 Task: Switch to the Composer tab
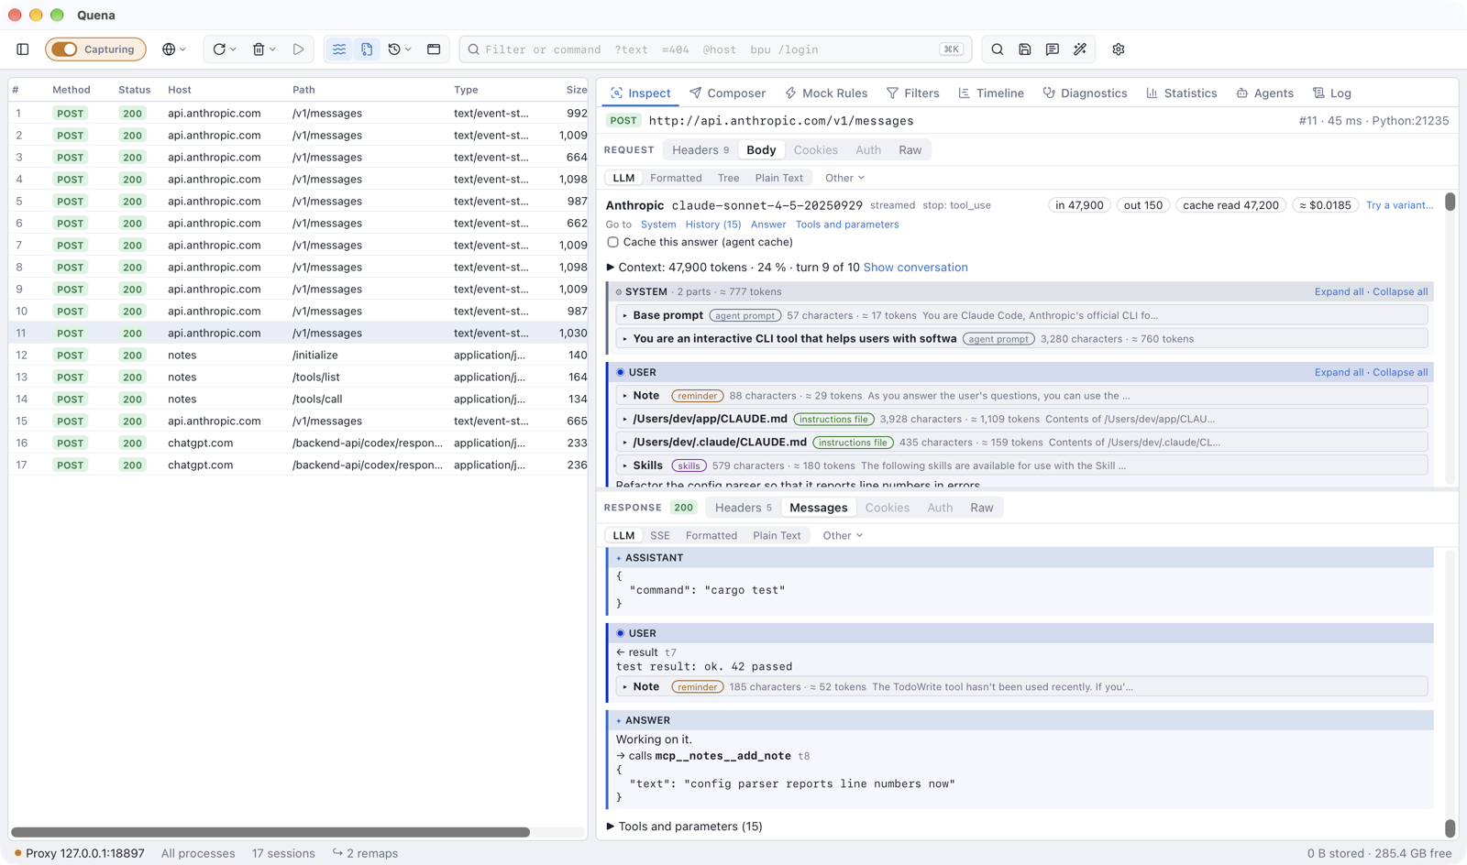tap(727, 93)
